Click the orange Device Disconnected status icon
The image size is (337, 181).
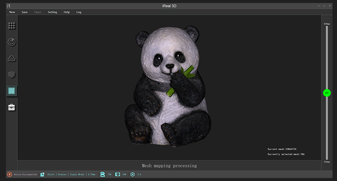click(x=9, y=175)
